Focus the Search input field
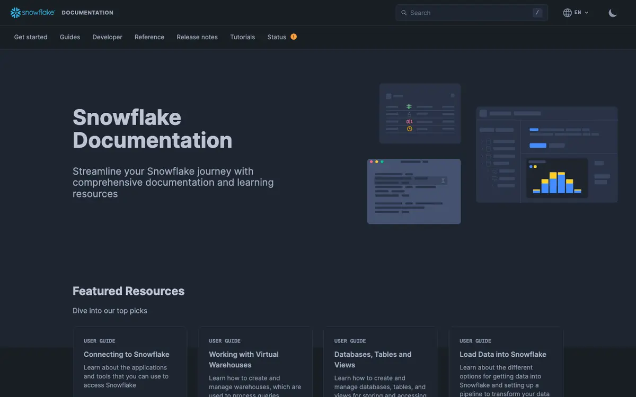 click(x=472, y=13)
